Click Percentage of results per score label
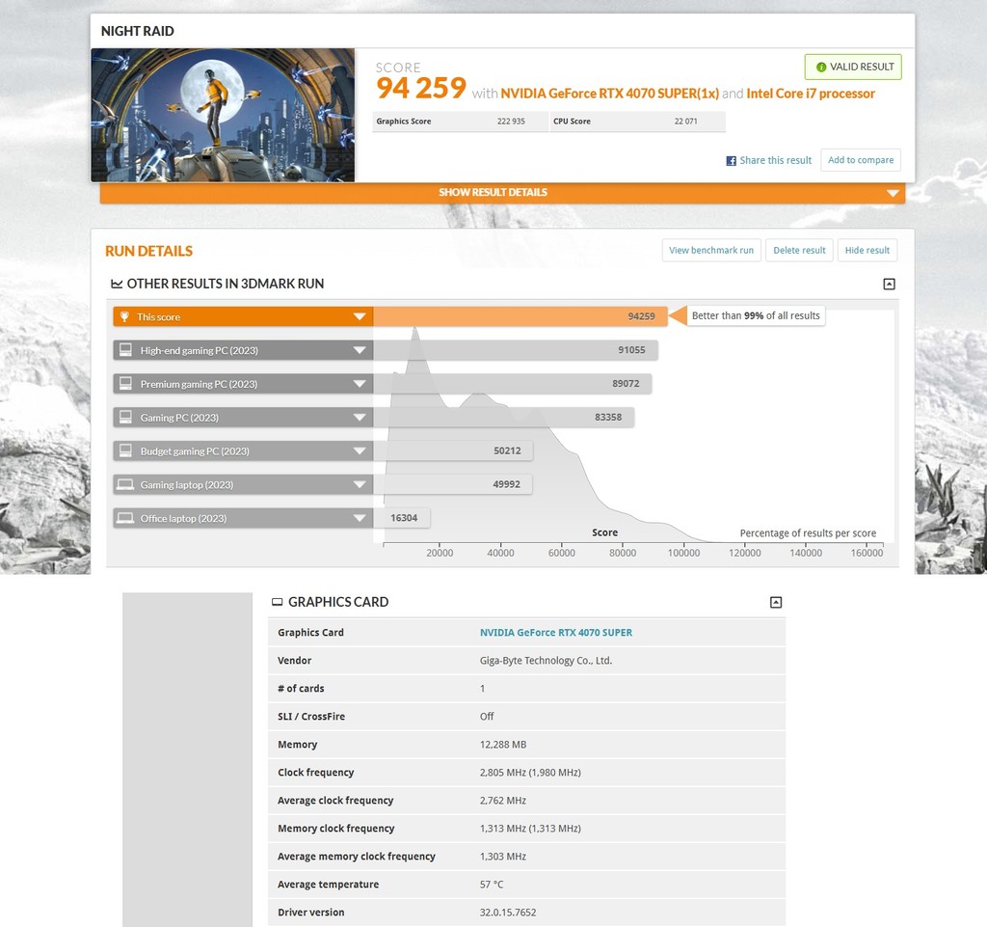The width and height of the screenshot is (987, 927). [808, 533]
